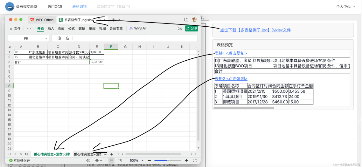Switch to the 数据 ribbon tab
Screen dimensions: 362x167
(82, 29)
